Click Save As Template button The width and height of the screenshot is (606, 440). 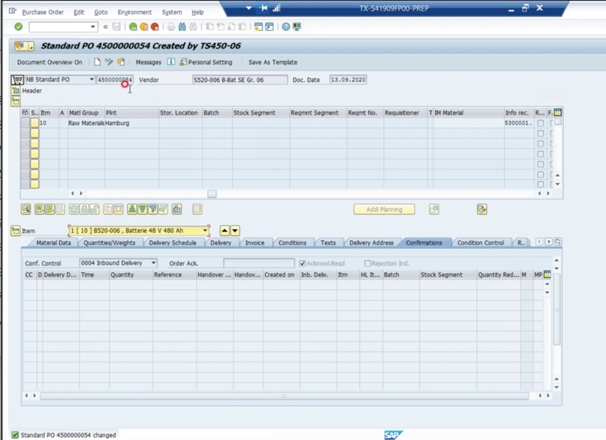coord(273,62)
